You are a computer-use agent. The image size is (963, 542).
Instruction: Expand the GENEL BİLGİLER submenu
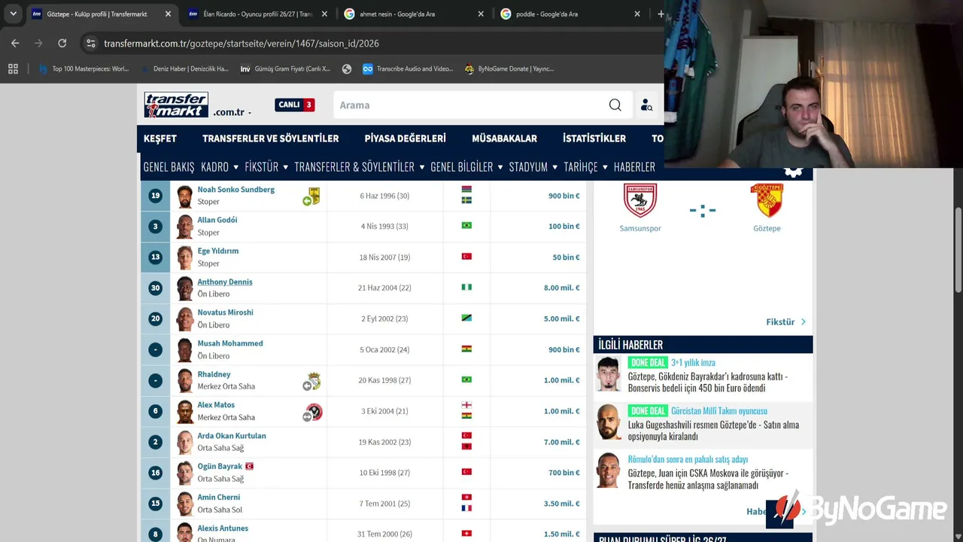(500, 167)
